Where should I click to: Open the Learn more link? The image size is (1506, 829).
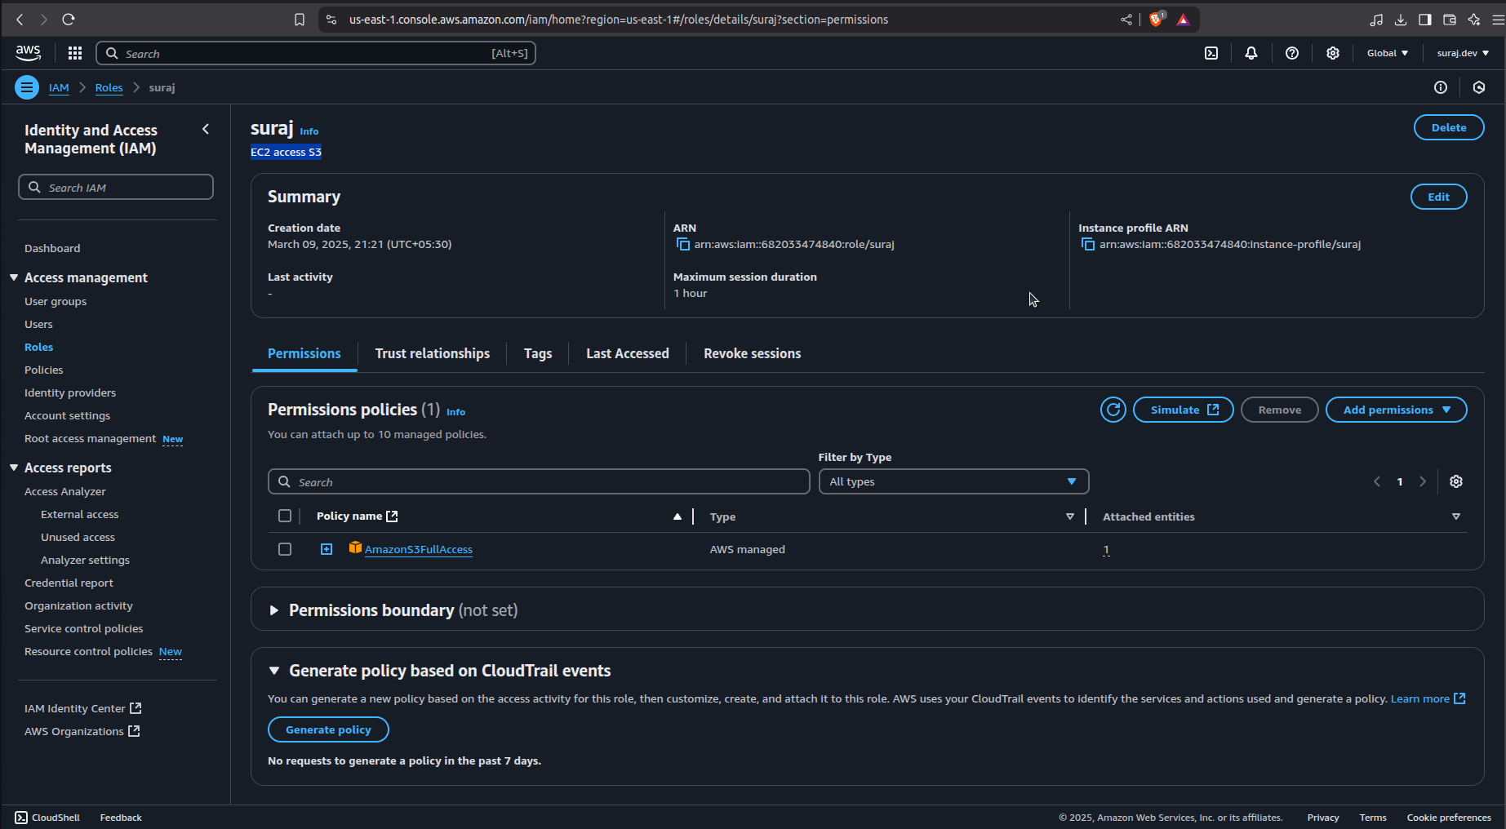coord(1428,698)
